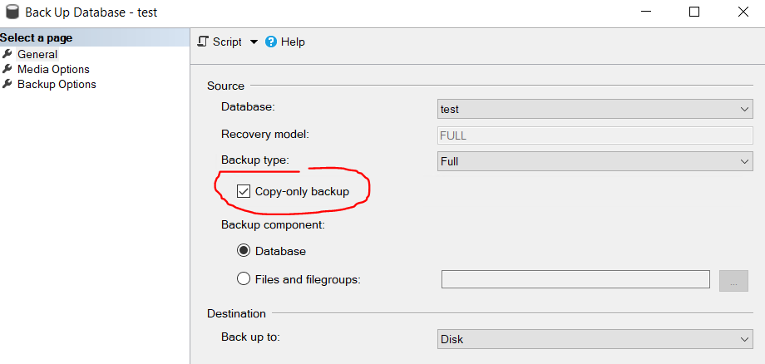Select Files and filegroups radio button

point(244,279)
